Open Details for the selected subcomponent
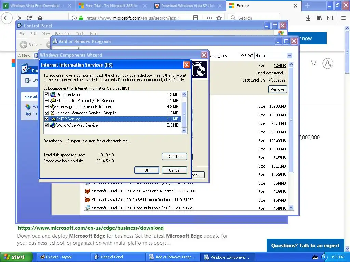350x262 pixels. pyautogui.click(x=174, y=156)
